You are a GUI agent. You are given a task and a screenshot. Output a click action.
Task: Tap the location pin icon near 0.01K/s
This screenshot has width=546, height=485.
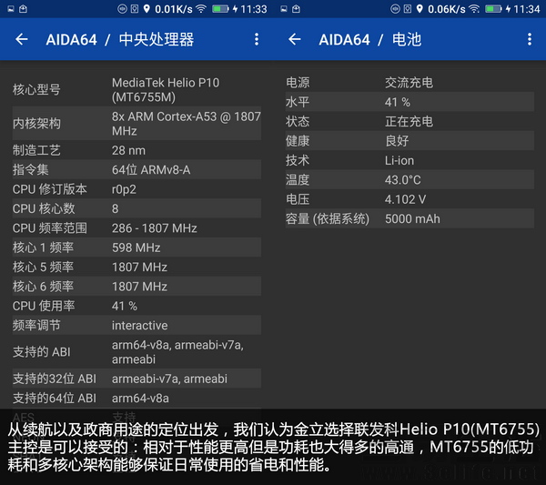147,9
